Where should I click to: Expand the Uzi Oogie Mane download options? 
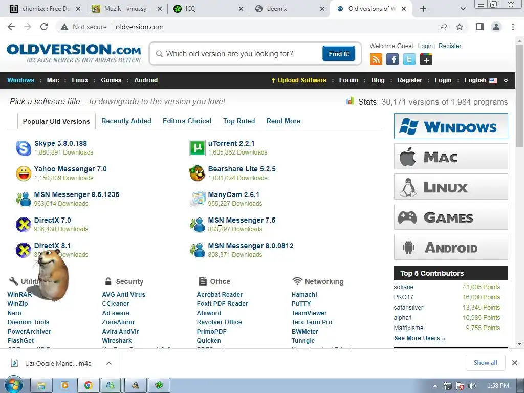pyautogui.click(x=109, y=363)
